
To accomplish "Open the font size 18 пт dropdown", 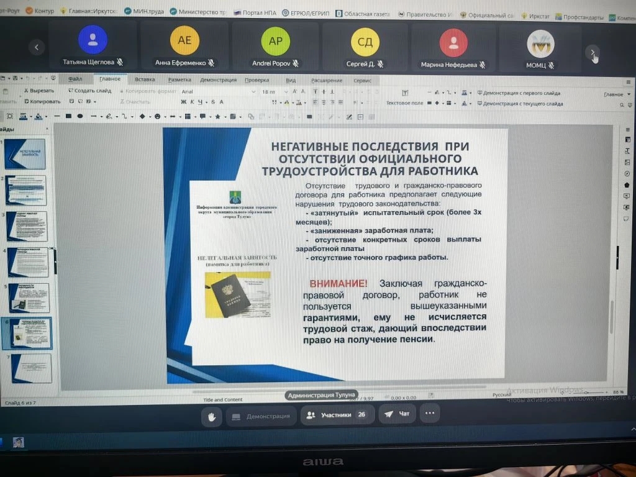I will 274,92.
